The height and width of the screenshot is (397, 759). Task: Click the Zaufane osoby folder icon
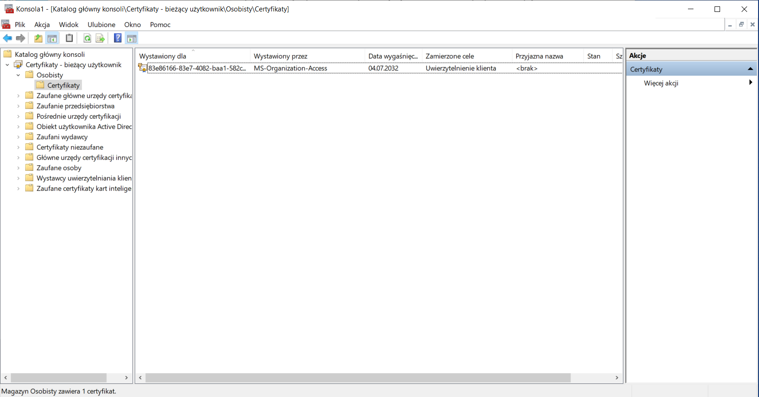click(29, 168)
